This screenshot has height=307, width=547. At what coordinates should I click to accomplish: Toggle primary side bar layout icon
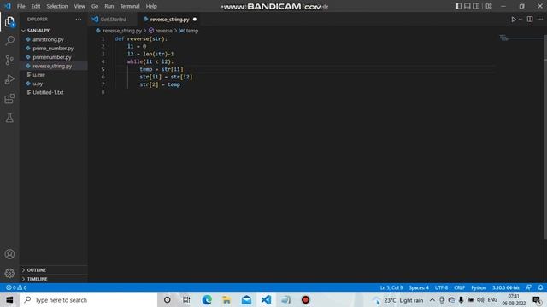point(458,6)
